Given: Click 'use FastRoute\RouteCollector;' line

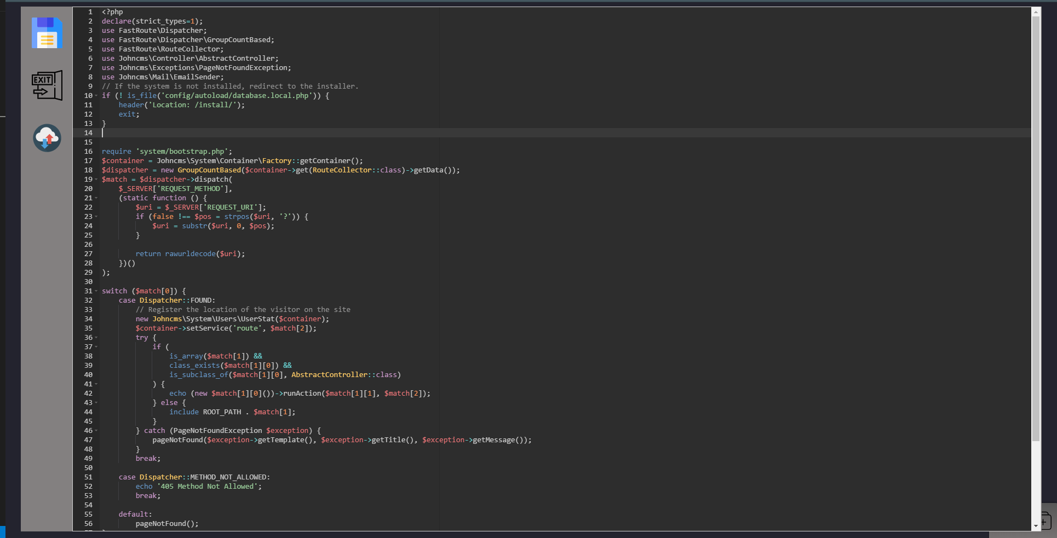Looking at the screenshot, I should tap(163, 49).
